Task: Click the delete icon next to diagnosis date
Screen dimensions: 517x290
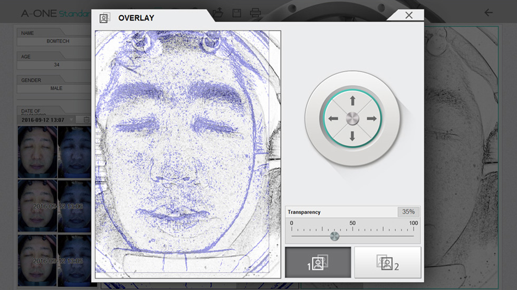Action: tap(87, 120)
